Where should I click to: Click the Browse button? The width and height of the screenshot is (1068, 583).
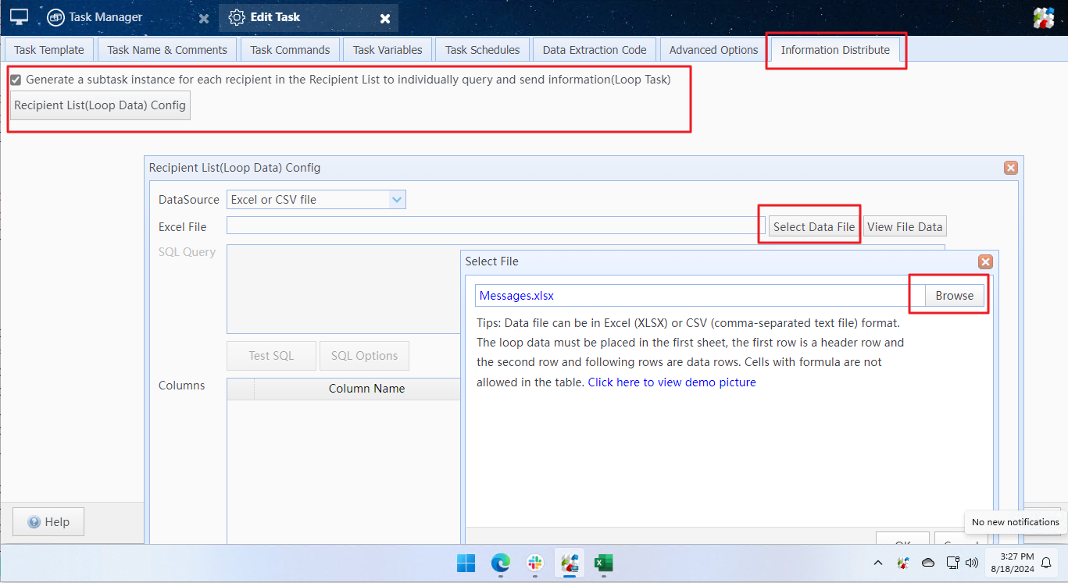pos(955,296)
